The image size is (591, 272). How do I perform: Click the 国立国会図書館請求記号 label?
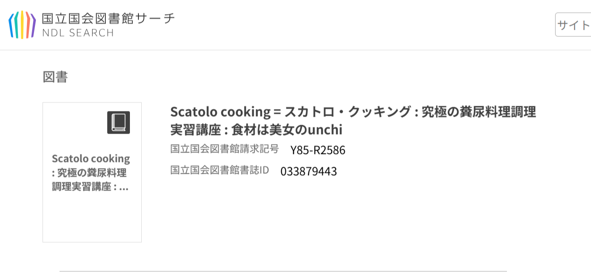[x=224, y=149]
